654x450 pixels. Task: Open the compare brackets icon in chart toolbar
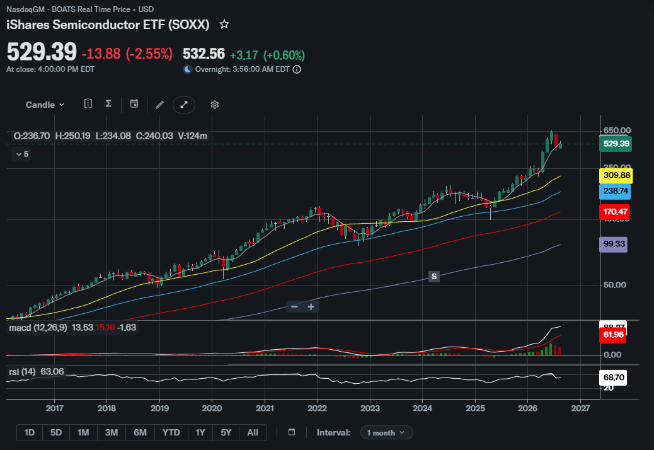88,104
